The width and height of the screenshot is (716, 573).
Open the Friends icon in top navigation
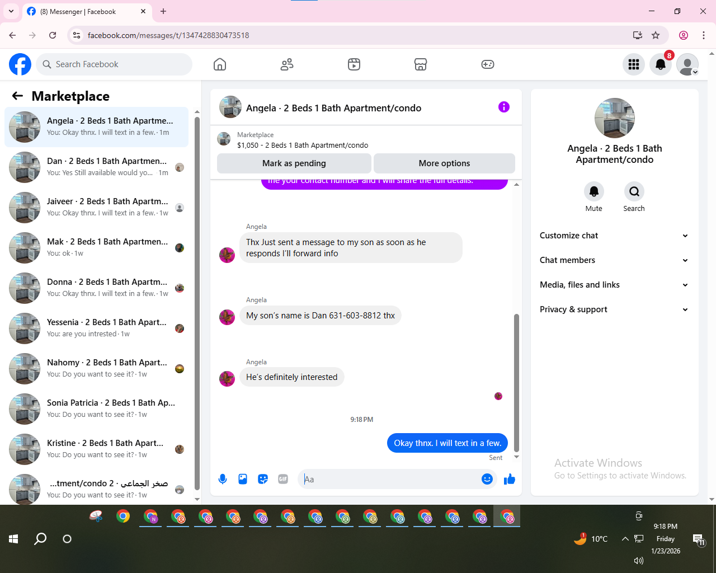point(287,64)
